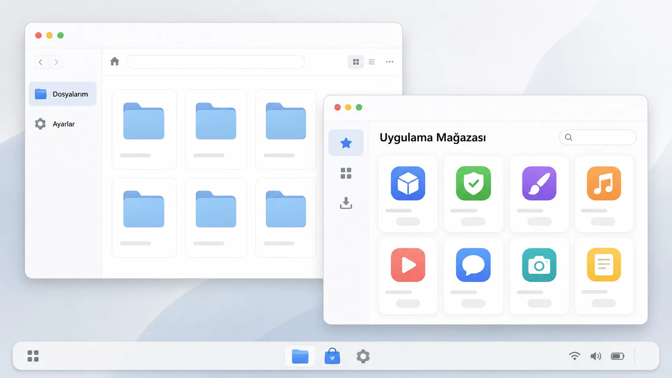Switch file manager to grid view
This screenshot has height=378, width=672.
pos(356,62)
